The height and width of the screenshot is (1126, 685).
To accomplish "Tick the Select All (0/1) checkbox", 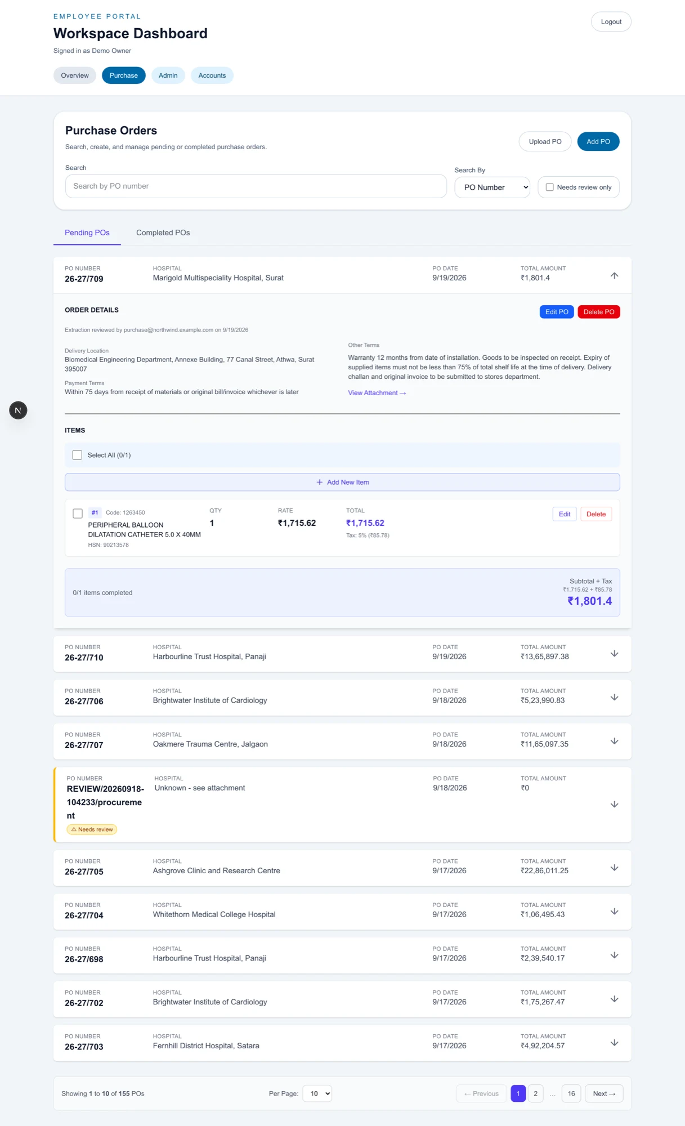I will 77,455.
